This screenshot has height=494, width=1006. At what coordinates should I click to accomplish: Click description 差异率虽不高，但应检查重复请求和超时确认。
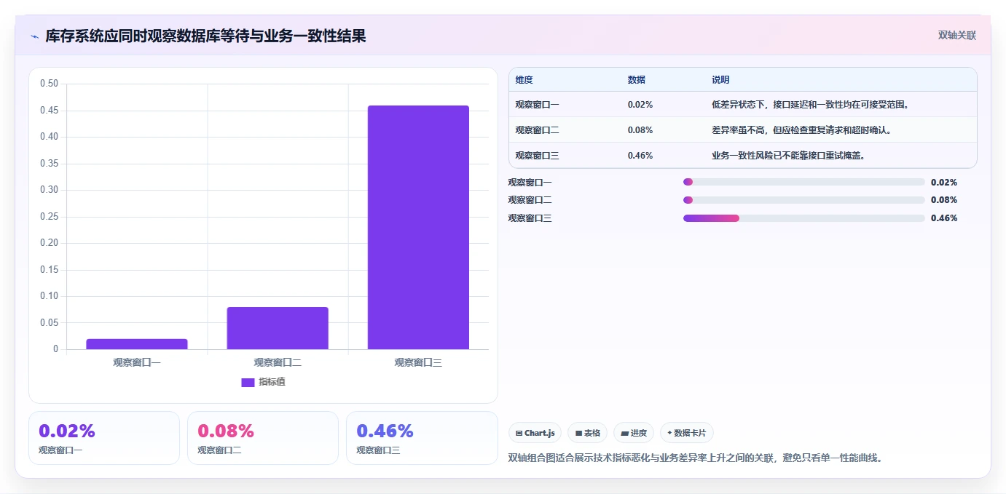802,130
